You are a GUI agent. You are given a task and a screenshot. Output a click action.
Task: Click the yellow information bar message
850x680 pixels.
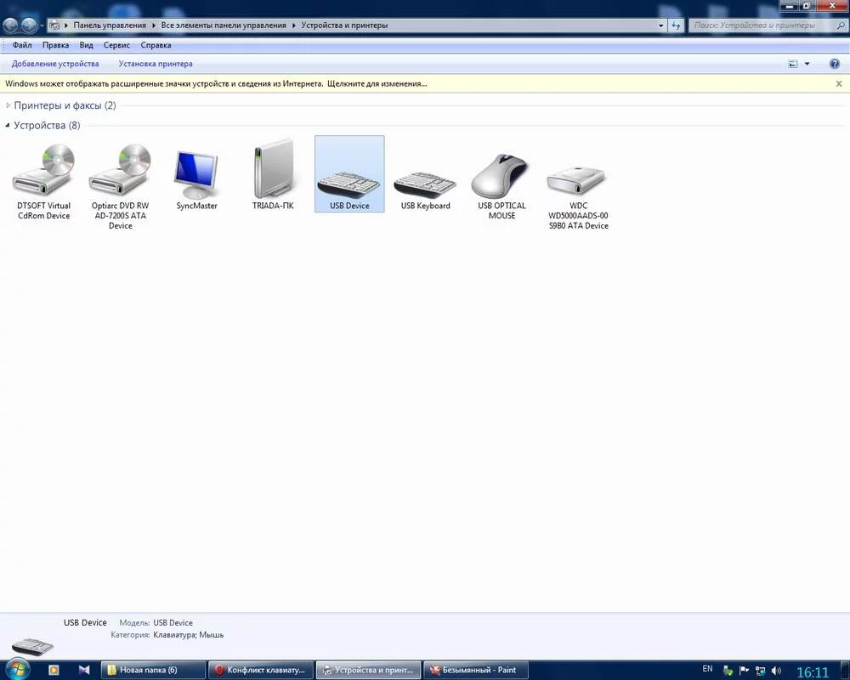click(x=216, y=84)
